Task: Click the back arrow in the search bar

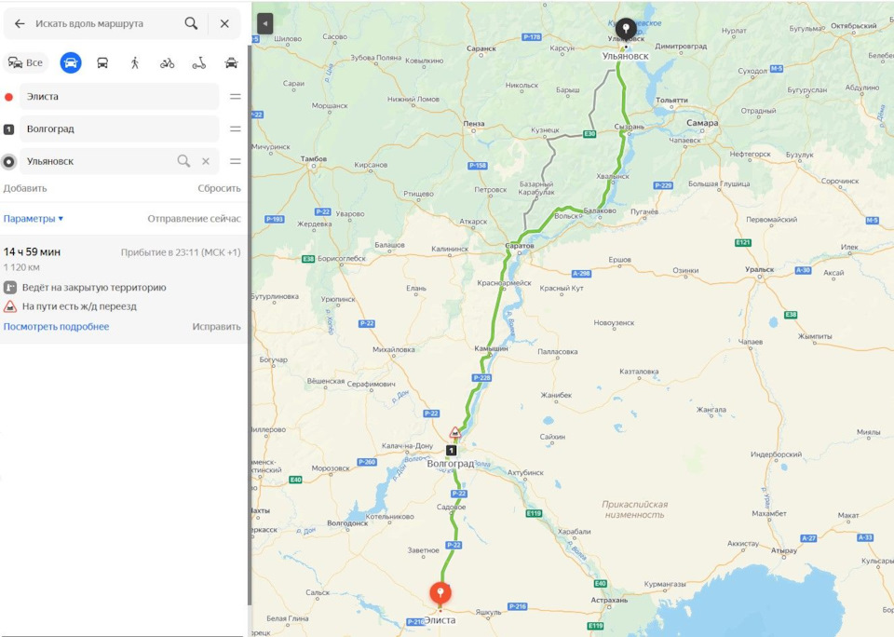Action: point(20,23)
